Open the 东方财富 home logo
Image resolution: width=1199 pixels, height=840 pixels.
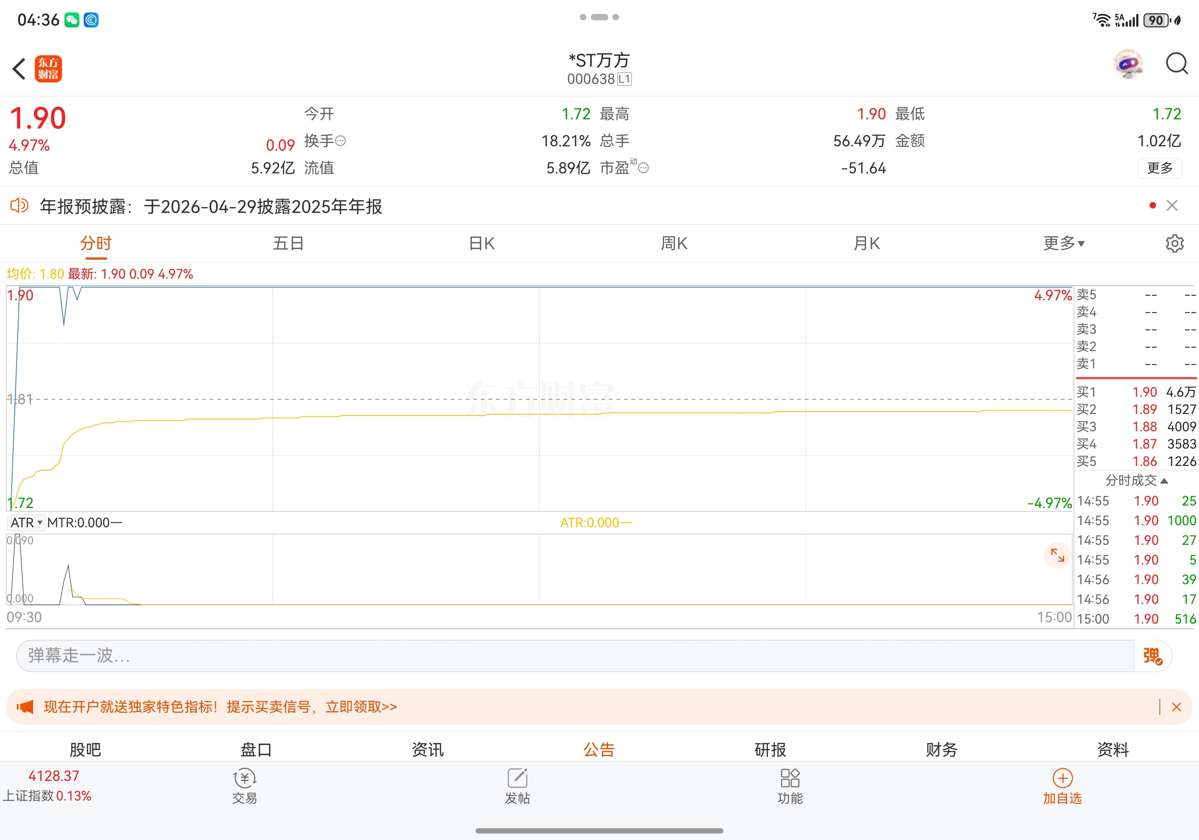[49, 69]
